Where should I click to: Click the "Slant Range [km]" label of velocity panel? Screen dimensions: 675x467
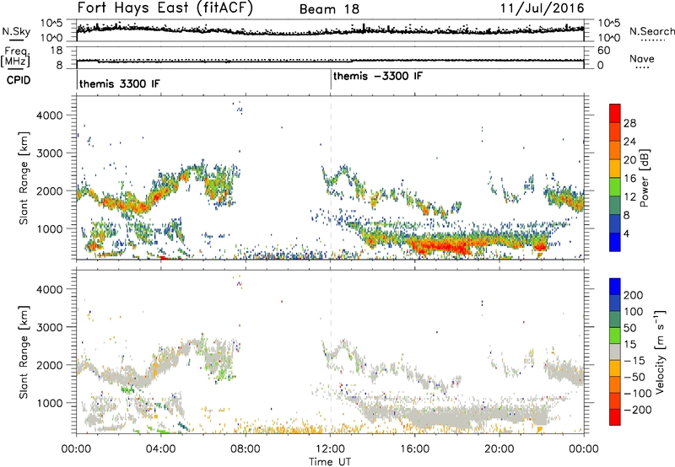tap(24, 352)
